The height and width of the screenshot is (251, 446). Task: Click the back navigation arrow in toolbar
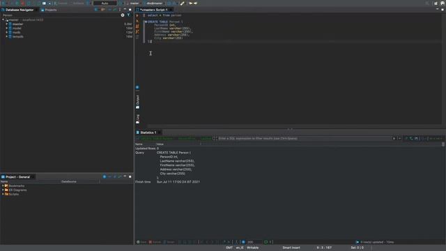[x=190, y=3]
